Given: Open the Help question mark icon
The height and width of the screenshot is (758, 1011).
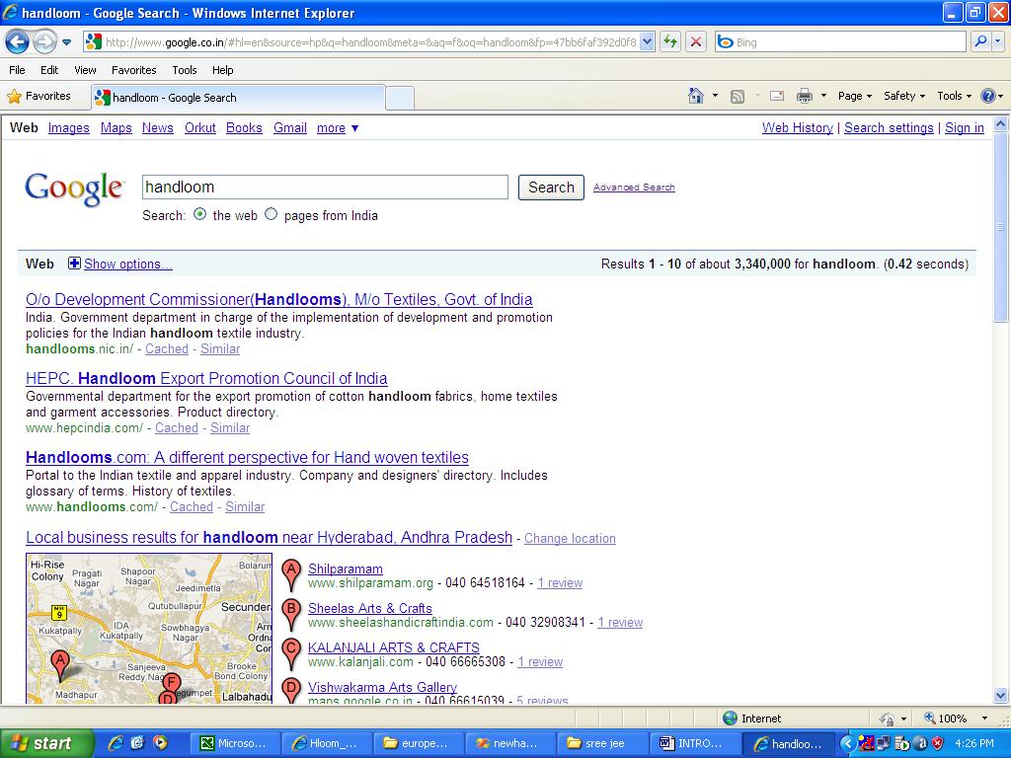Looking at the screenshot, I should pyautogui.click(x=987, y=96).
